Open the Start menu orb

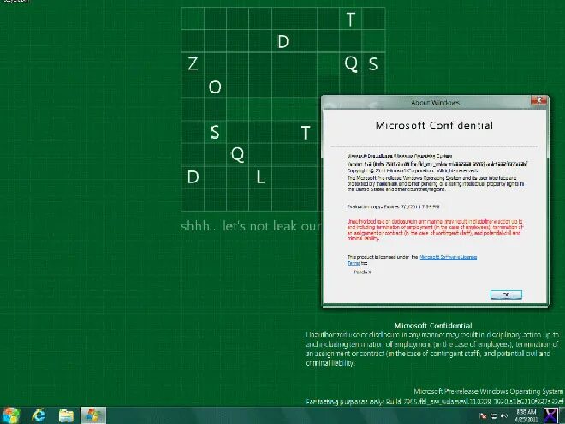click(x=11, y=415)
